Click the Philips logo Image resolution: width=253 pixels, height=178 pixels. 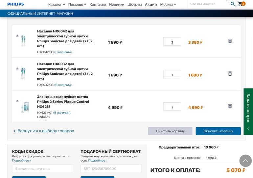click(x=15, y=4)
